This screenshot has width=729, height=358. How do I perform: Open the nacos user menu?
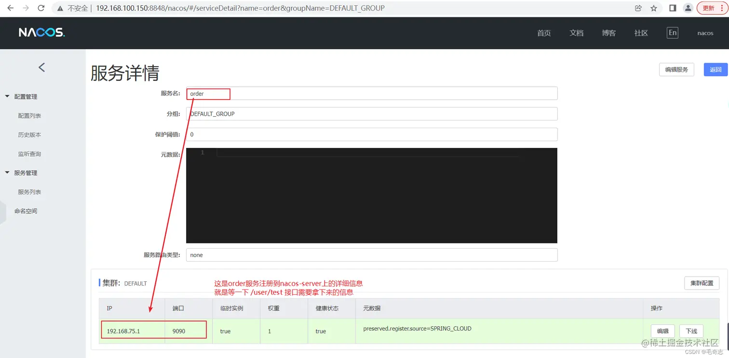(705, 33)
